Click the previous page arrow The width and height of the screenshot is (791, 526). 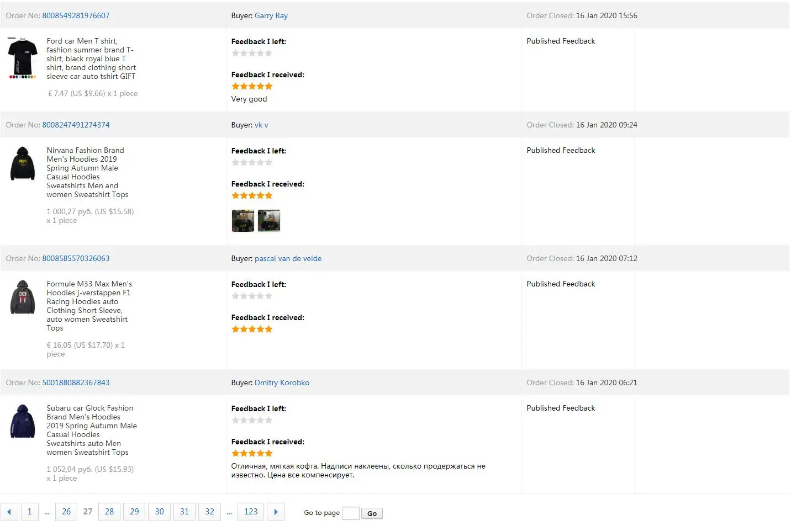click(9, 512)
